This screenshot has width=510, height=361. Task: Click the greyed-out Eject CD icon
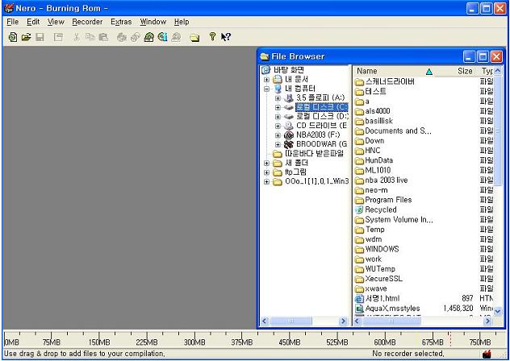(x=176, y=37)
